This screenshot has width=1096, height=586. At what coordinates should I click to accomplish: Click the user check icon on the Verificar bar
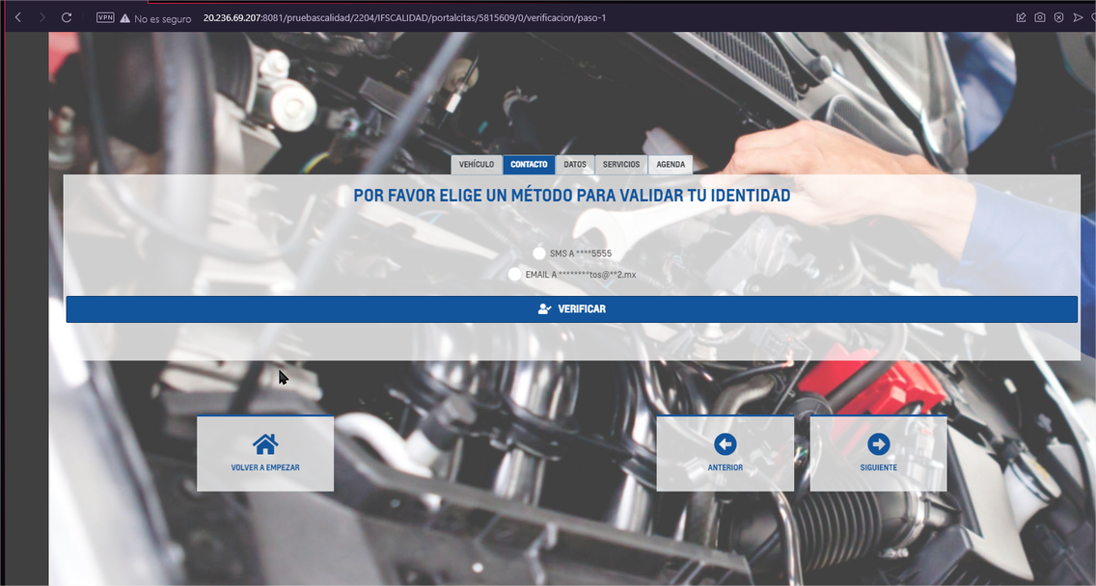pyautogui.click(x=544, y=308)
